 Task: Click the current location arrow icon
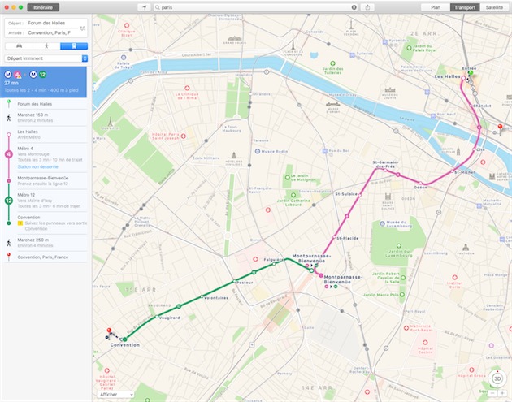(144, 7)
